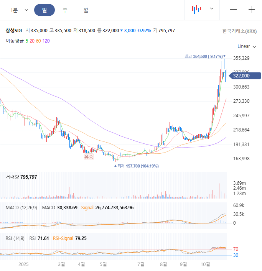Click the 최고 354,500 high label
The image size is (262, 271).
click(x=205, y=56)
